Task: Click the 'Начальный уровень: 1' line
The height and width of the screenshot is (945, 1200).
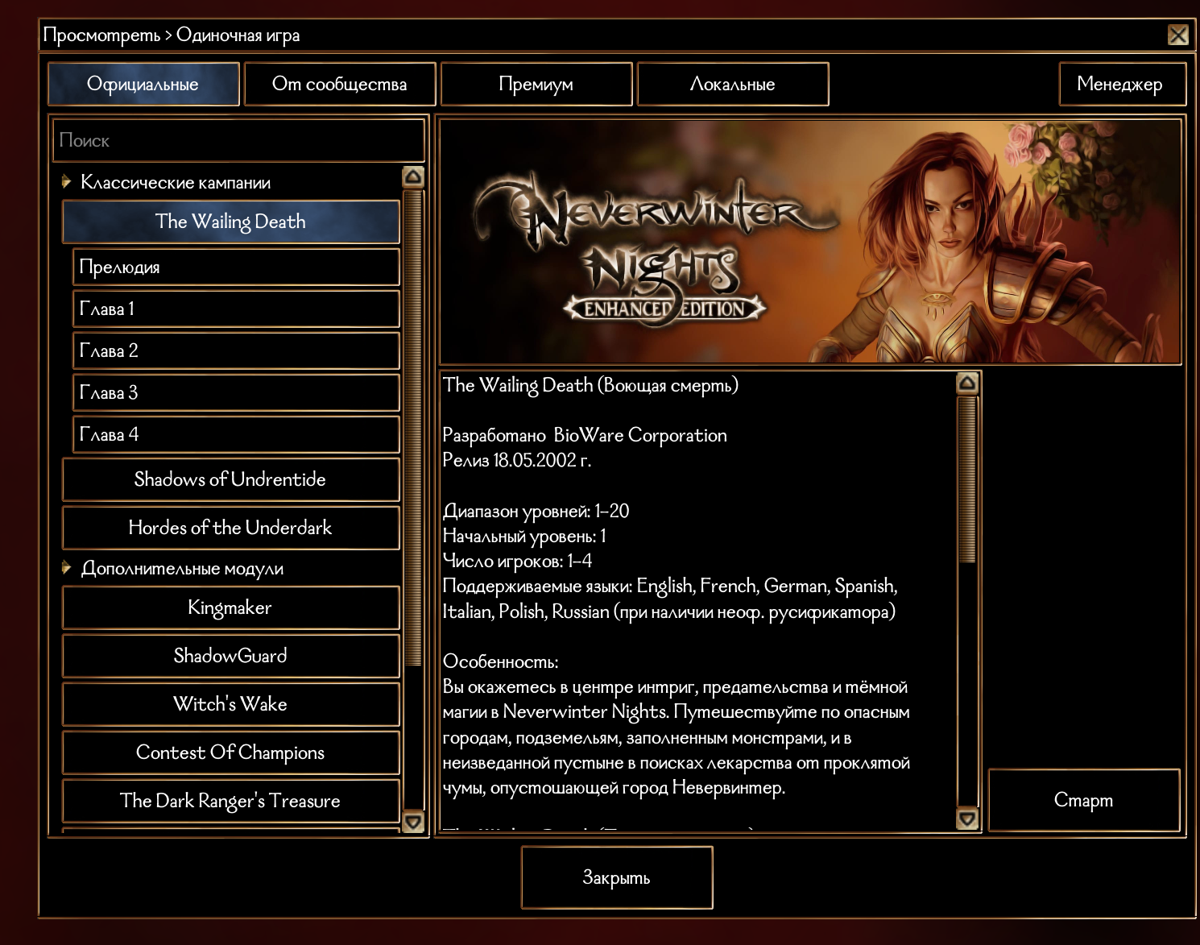Action: (x=524, y=537)
